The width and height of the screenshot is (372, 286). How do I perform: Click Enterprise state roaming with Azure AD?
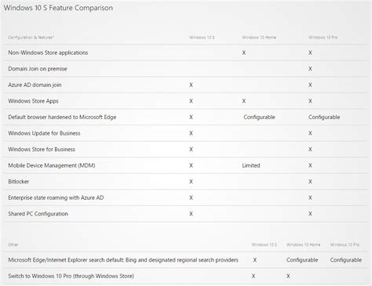56,197
